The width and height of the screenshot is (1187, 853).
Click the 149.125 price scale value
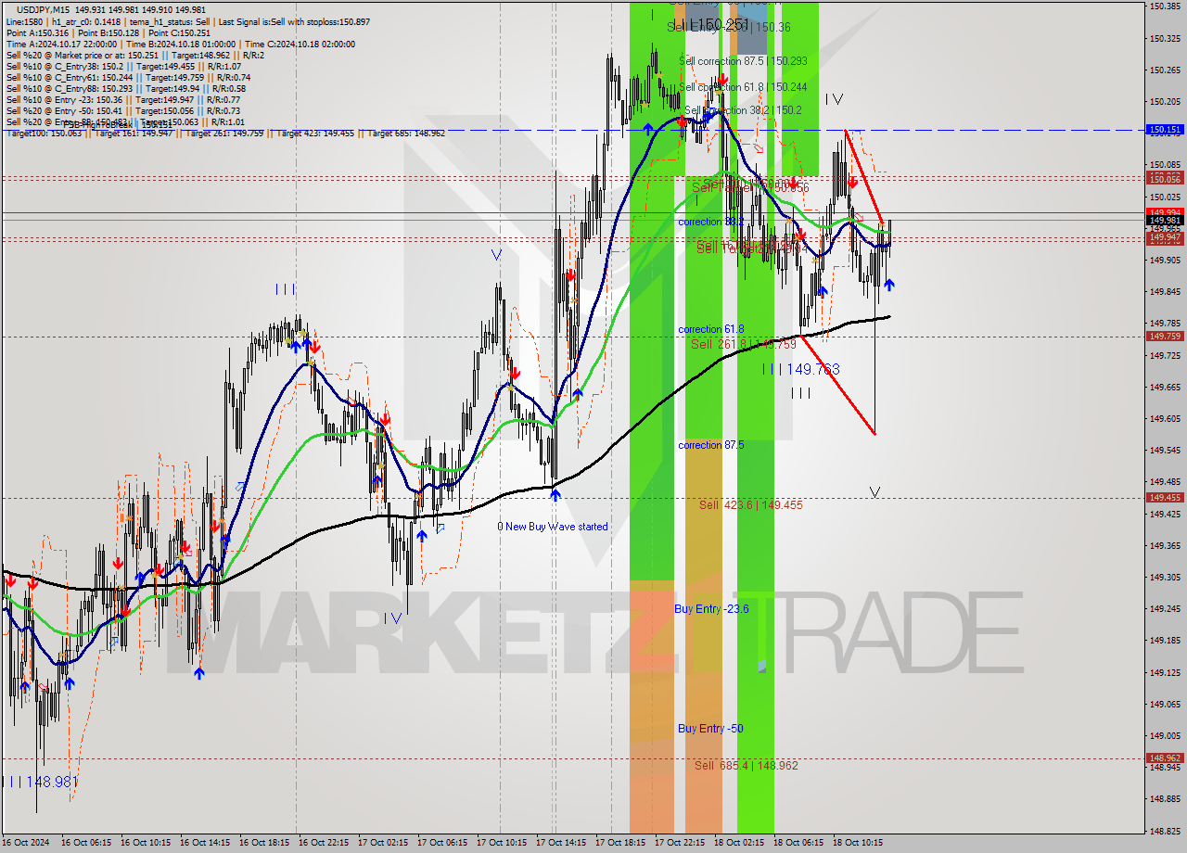pyautogui.click(x=1165, y=672)
